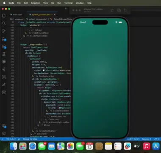This screenshot has height=153, width=161.
Task: Open the Source Control view
Action: click(x=4, y=31)
